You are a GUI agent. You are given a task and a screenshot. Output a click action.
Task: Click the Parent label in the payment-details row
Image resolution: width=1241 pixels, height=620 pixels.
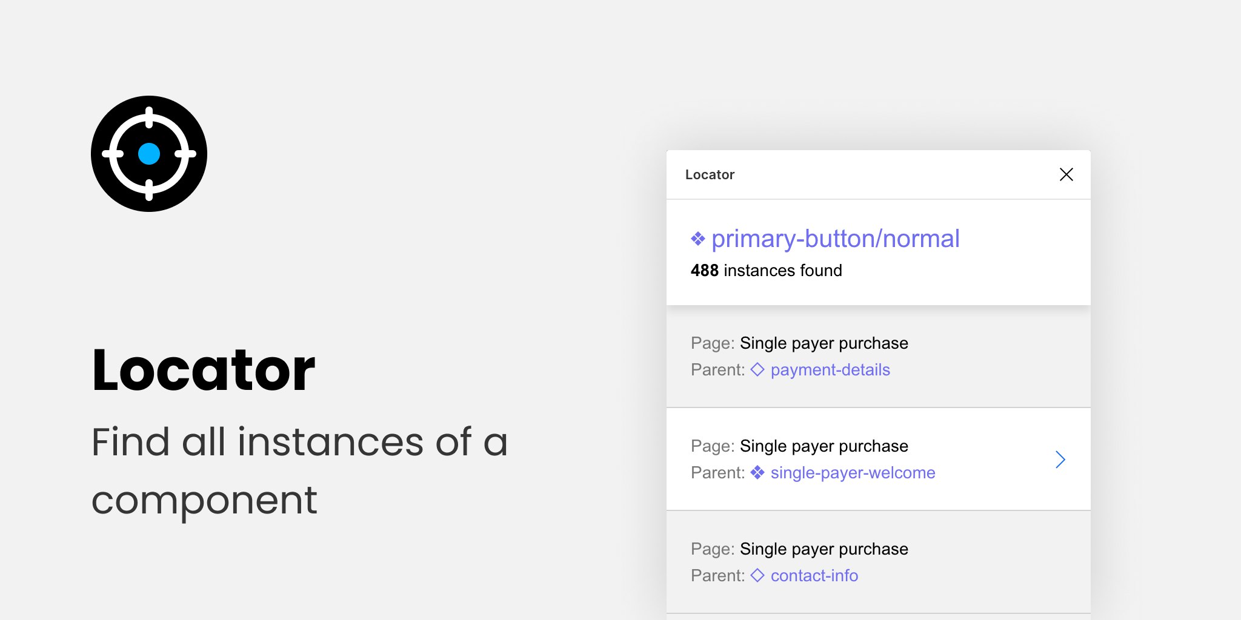pos(717,370)
